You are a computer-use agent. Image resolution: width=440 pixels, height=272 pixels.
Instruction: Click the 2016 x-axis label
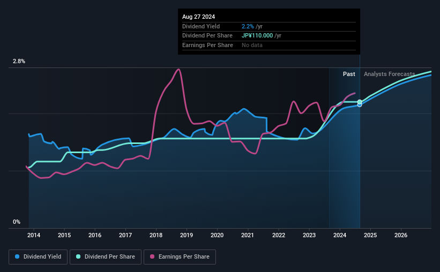point(95,235)
